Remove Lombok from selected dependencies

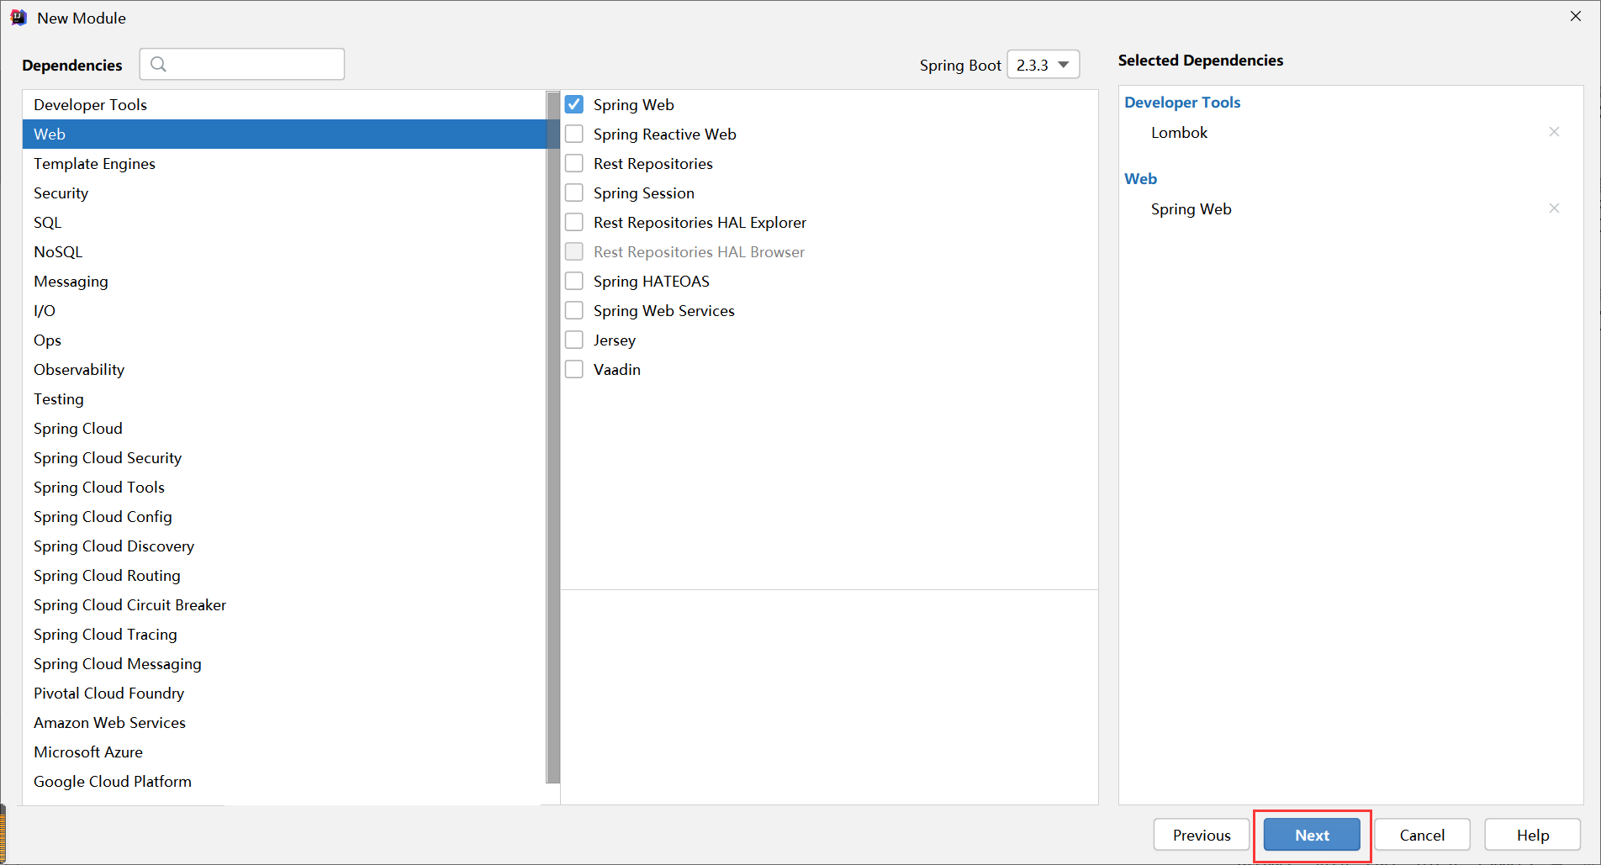pos(1554,132)
